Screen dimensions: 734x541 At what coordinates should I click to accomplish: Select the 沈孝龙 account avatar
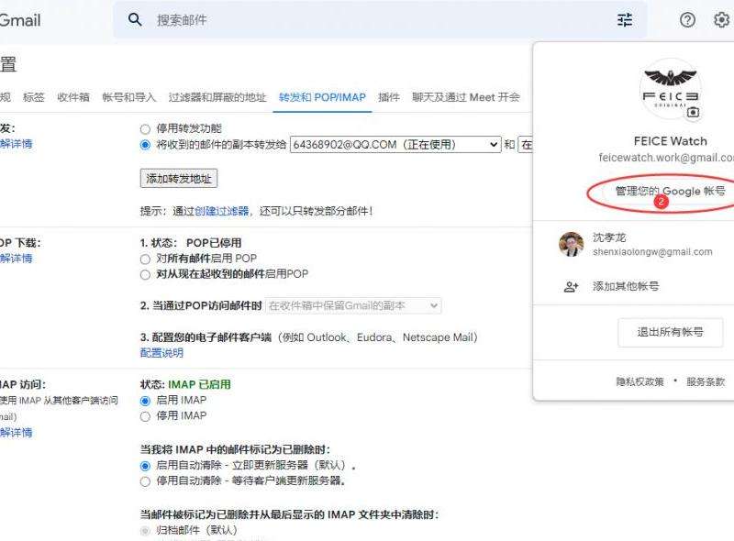(x=571, y=244)
